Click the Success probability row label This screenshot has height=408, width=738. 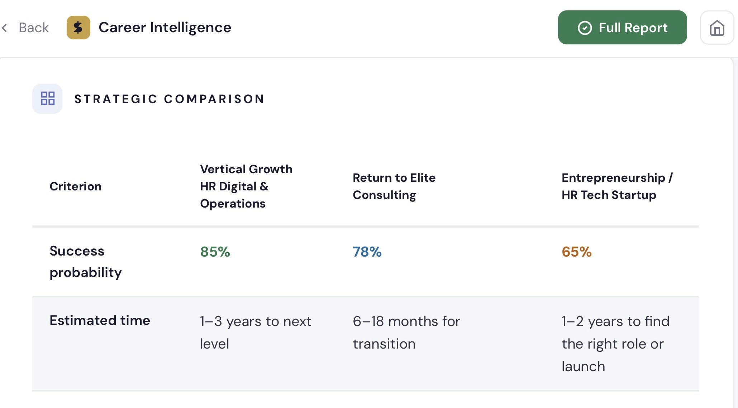85,262
